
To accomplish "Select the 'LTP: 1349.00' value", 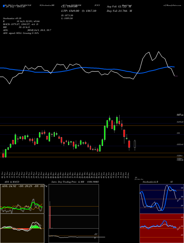I will (x=70, y=11).
